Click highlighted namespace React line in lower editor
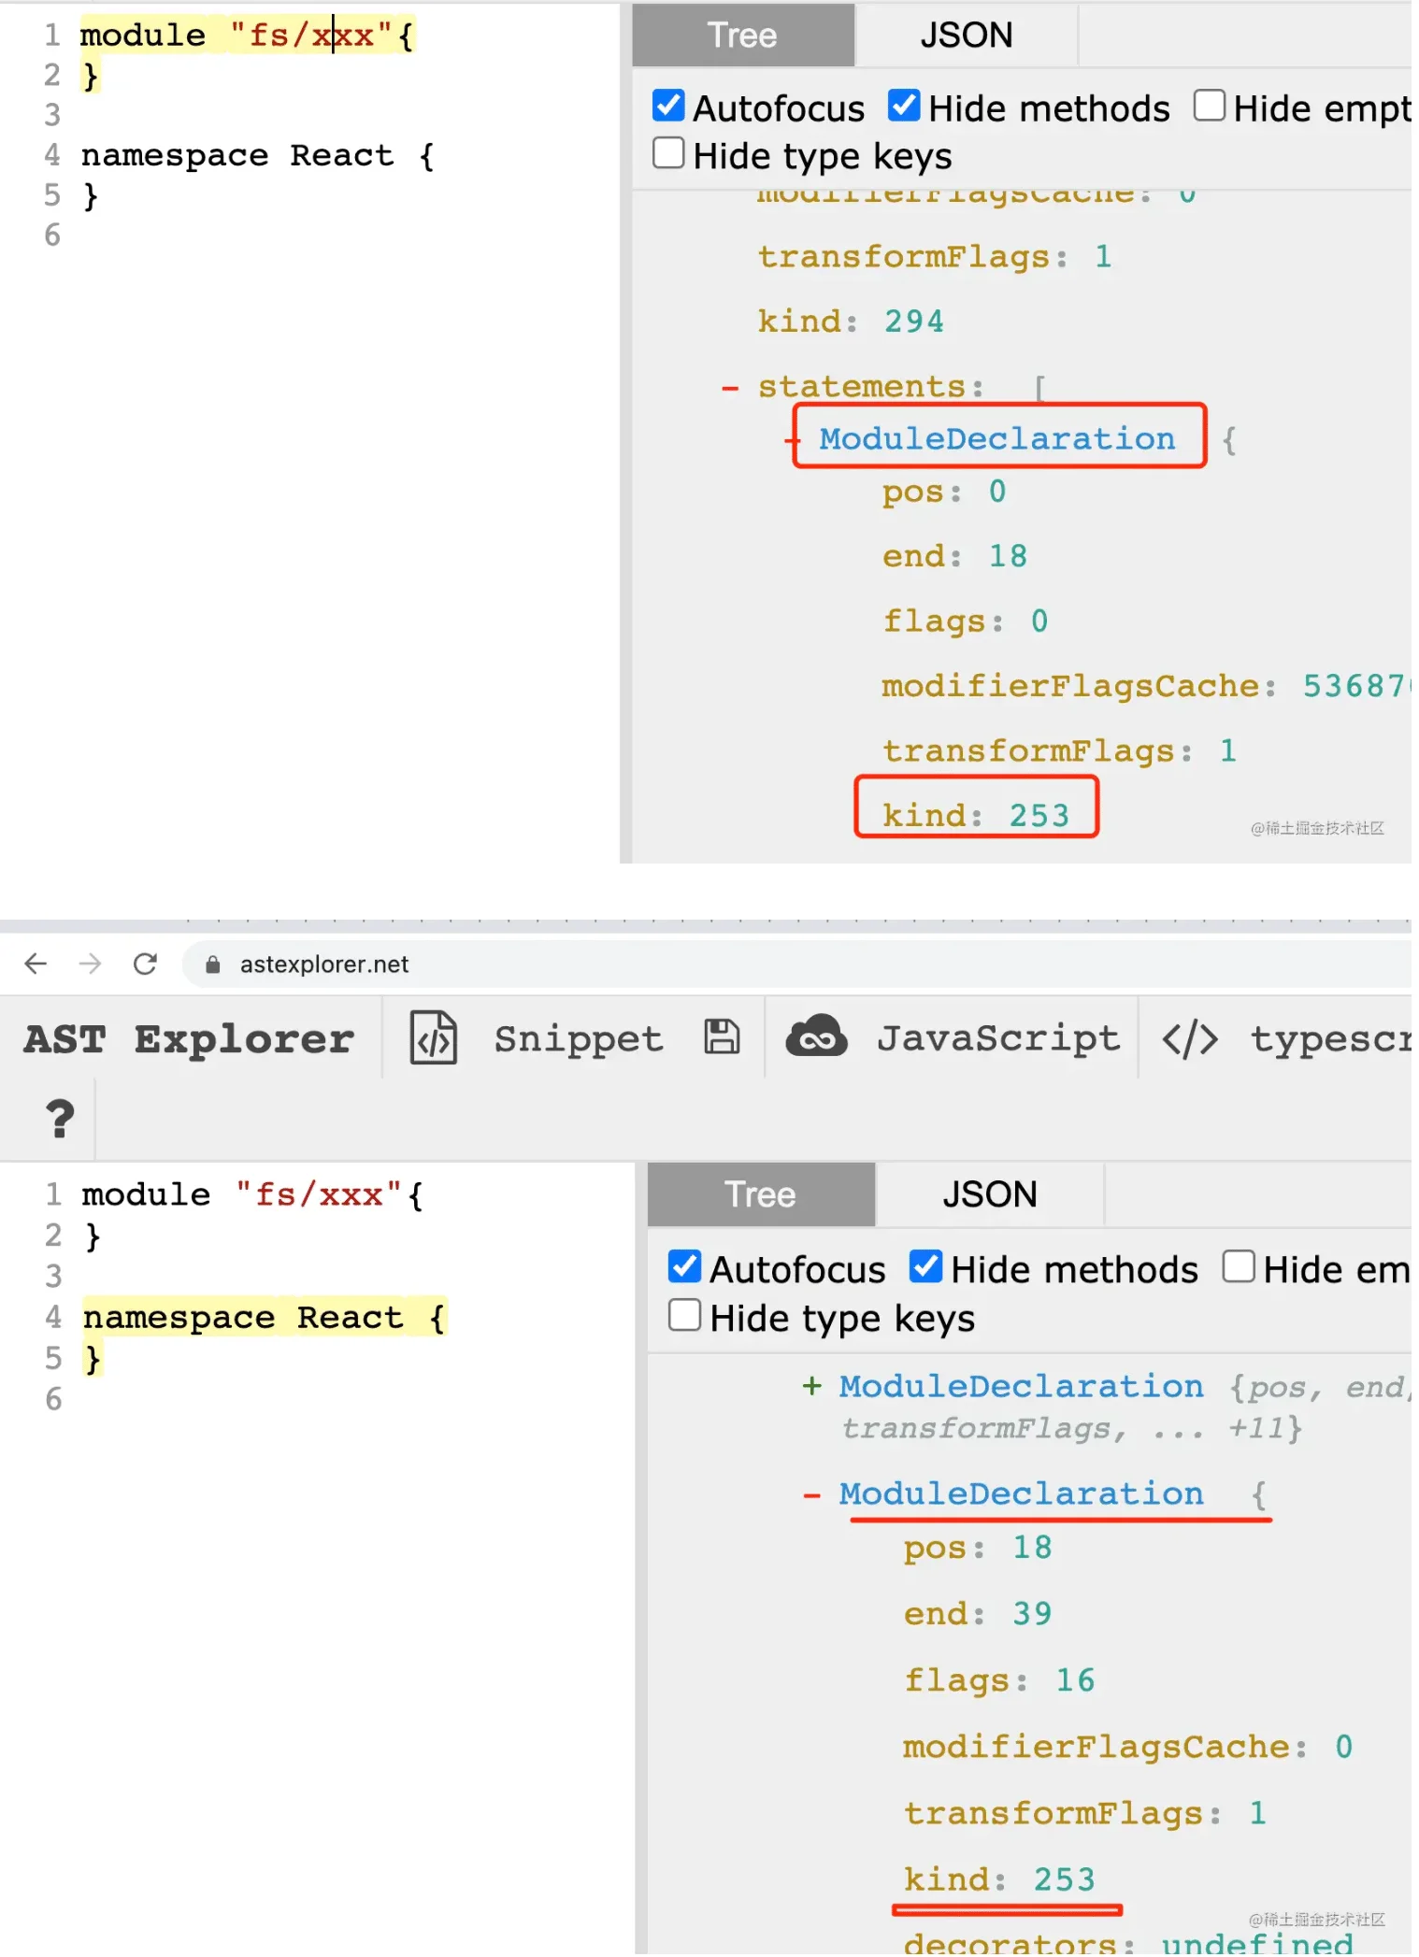The height and width of the screenshot is (1957, 1419). coord(265,1317)
